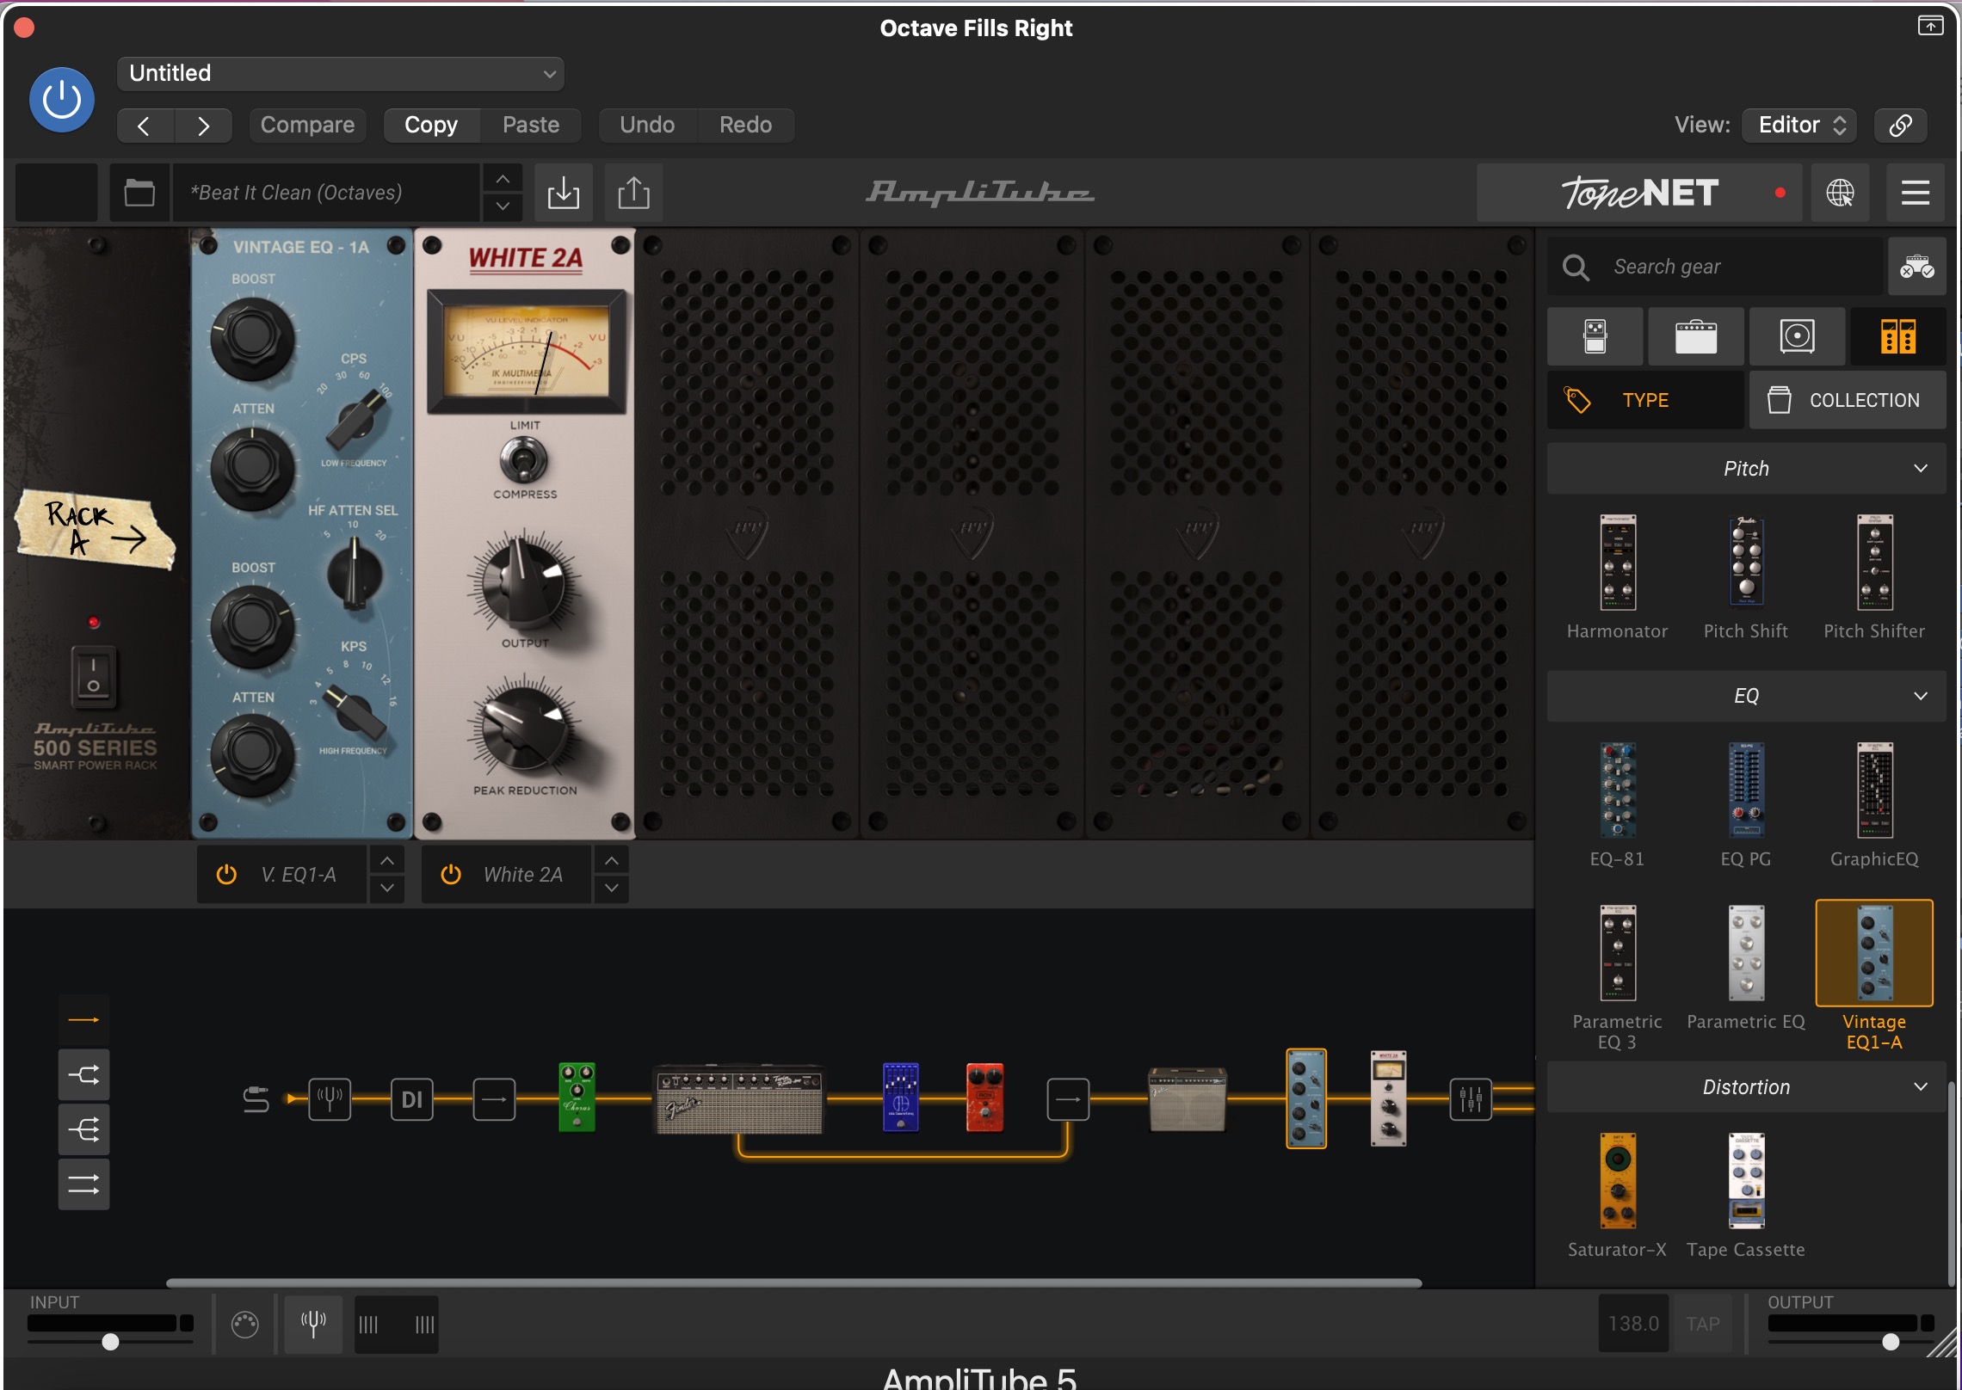Click the Redo button
This screenshot has width=1962, height=1390.
tap(745, 126)
